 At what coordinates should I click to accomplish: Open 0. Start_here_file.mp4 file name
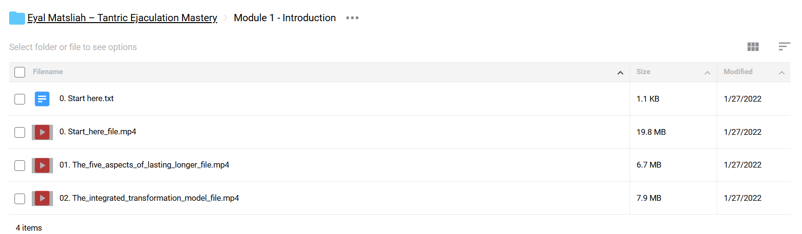pyautogui.click(x=98, y=131)
